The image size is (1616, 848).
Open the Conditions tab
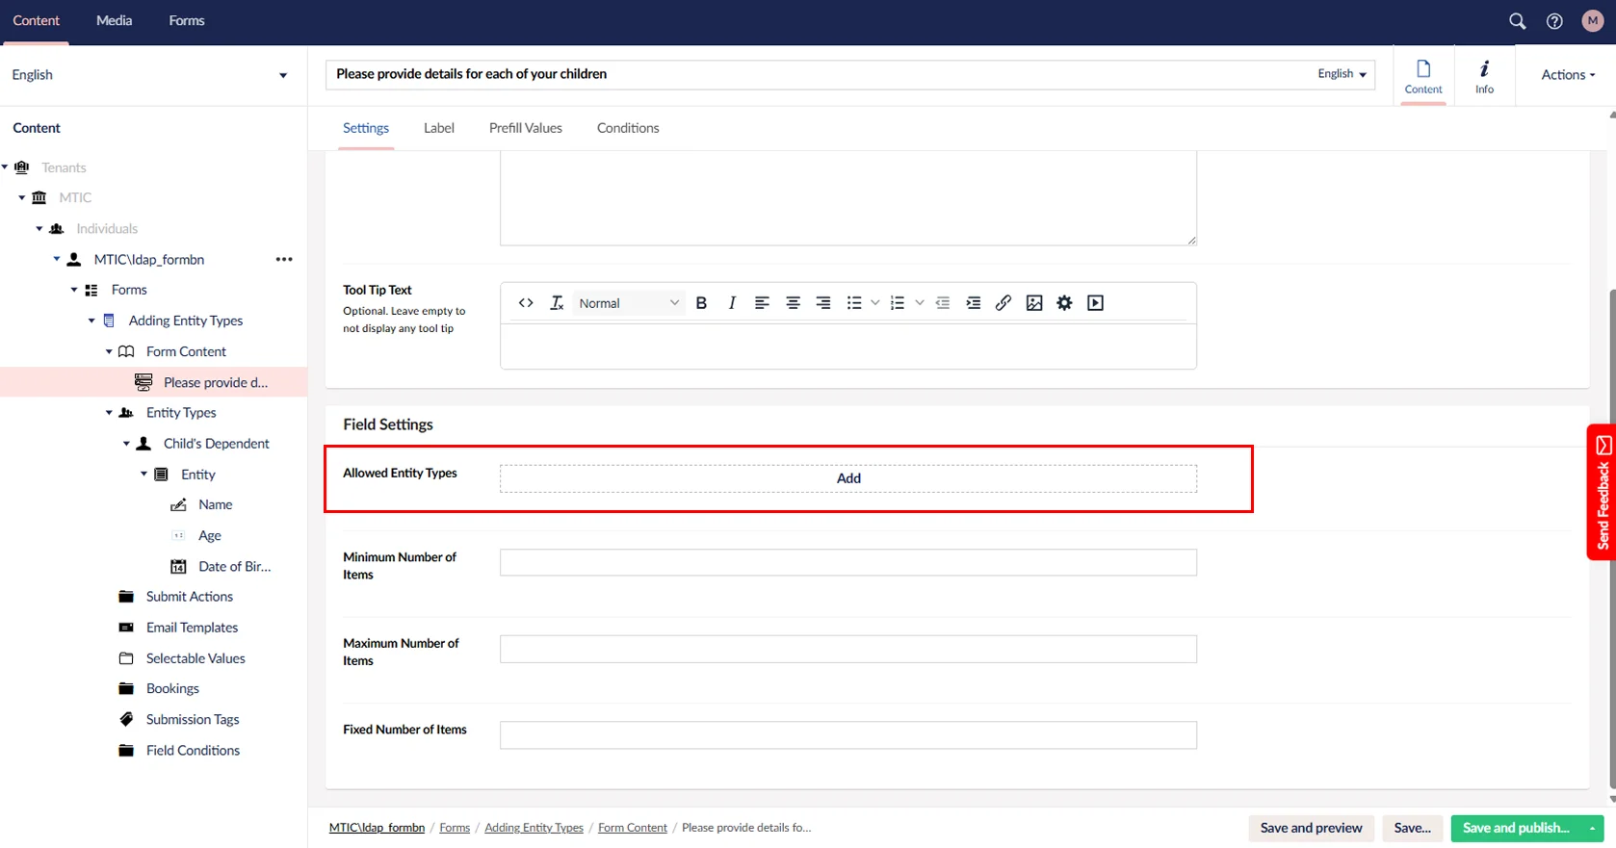(628, 128)
